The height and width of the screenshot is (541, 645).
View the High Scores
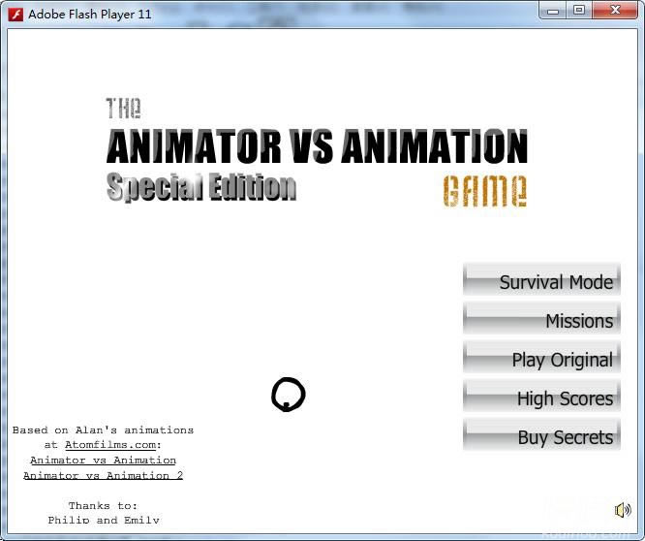[x=541, y=398]
